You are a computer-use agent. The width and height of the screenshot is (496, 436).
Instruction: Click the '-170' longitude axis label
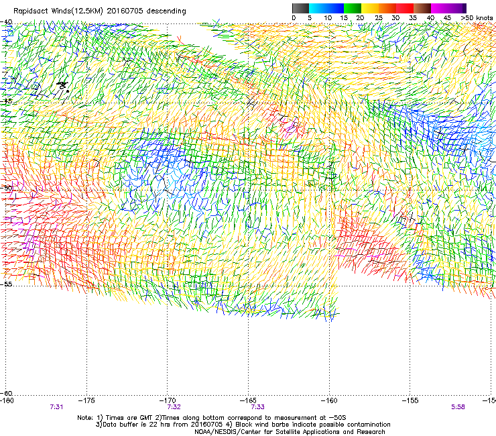[x=167, y=400]
